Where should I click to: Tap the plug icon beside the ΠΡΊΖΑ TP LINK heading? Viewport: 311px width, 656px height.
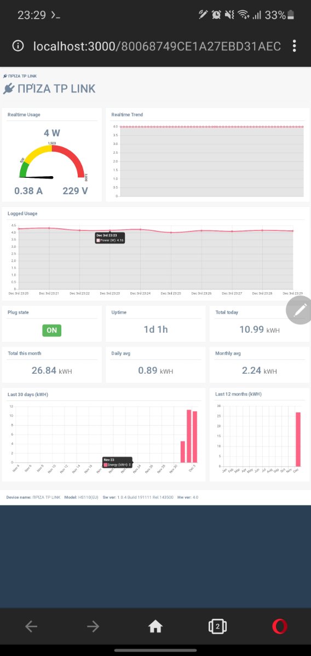tap(8, 89)
